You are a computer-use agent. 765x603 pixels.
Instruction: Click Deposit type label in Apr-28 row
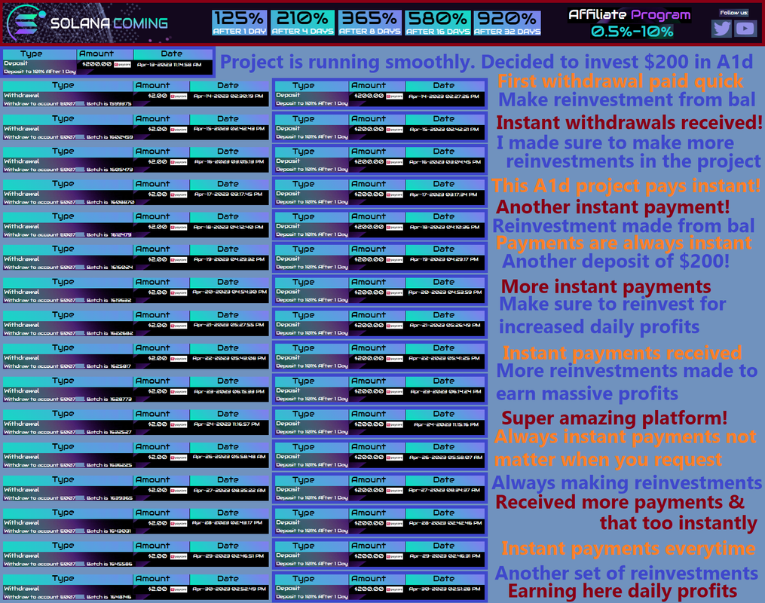[288, 522]
